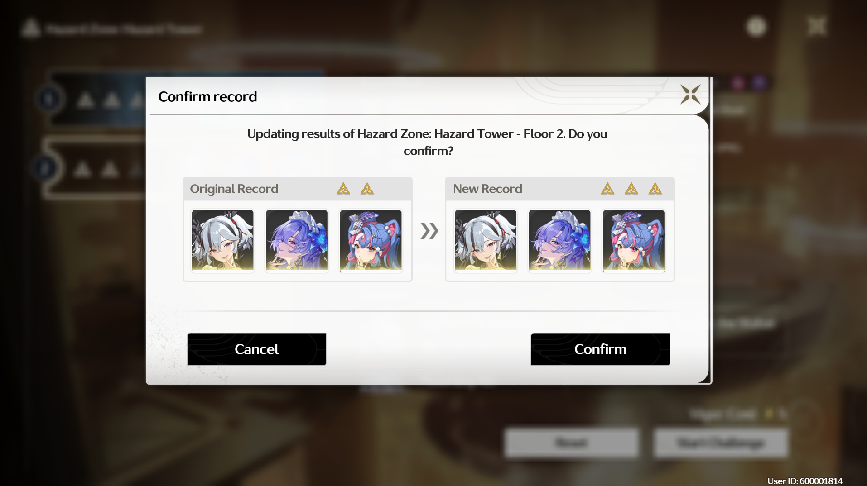Click second gold star icon in New Record
This screenshot has height=486, width=867.
click(x=631, y=189)
